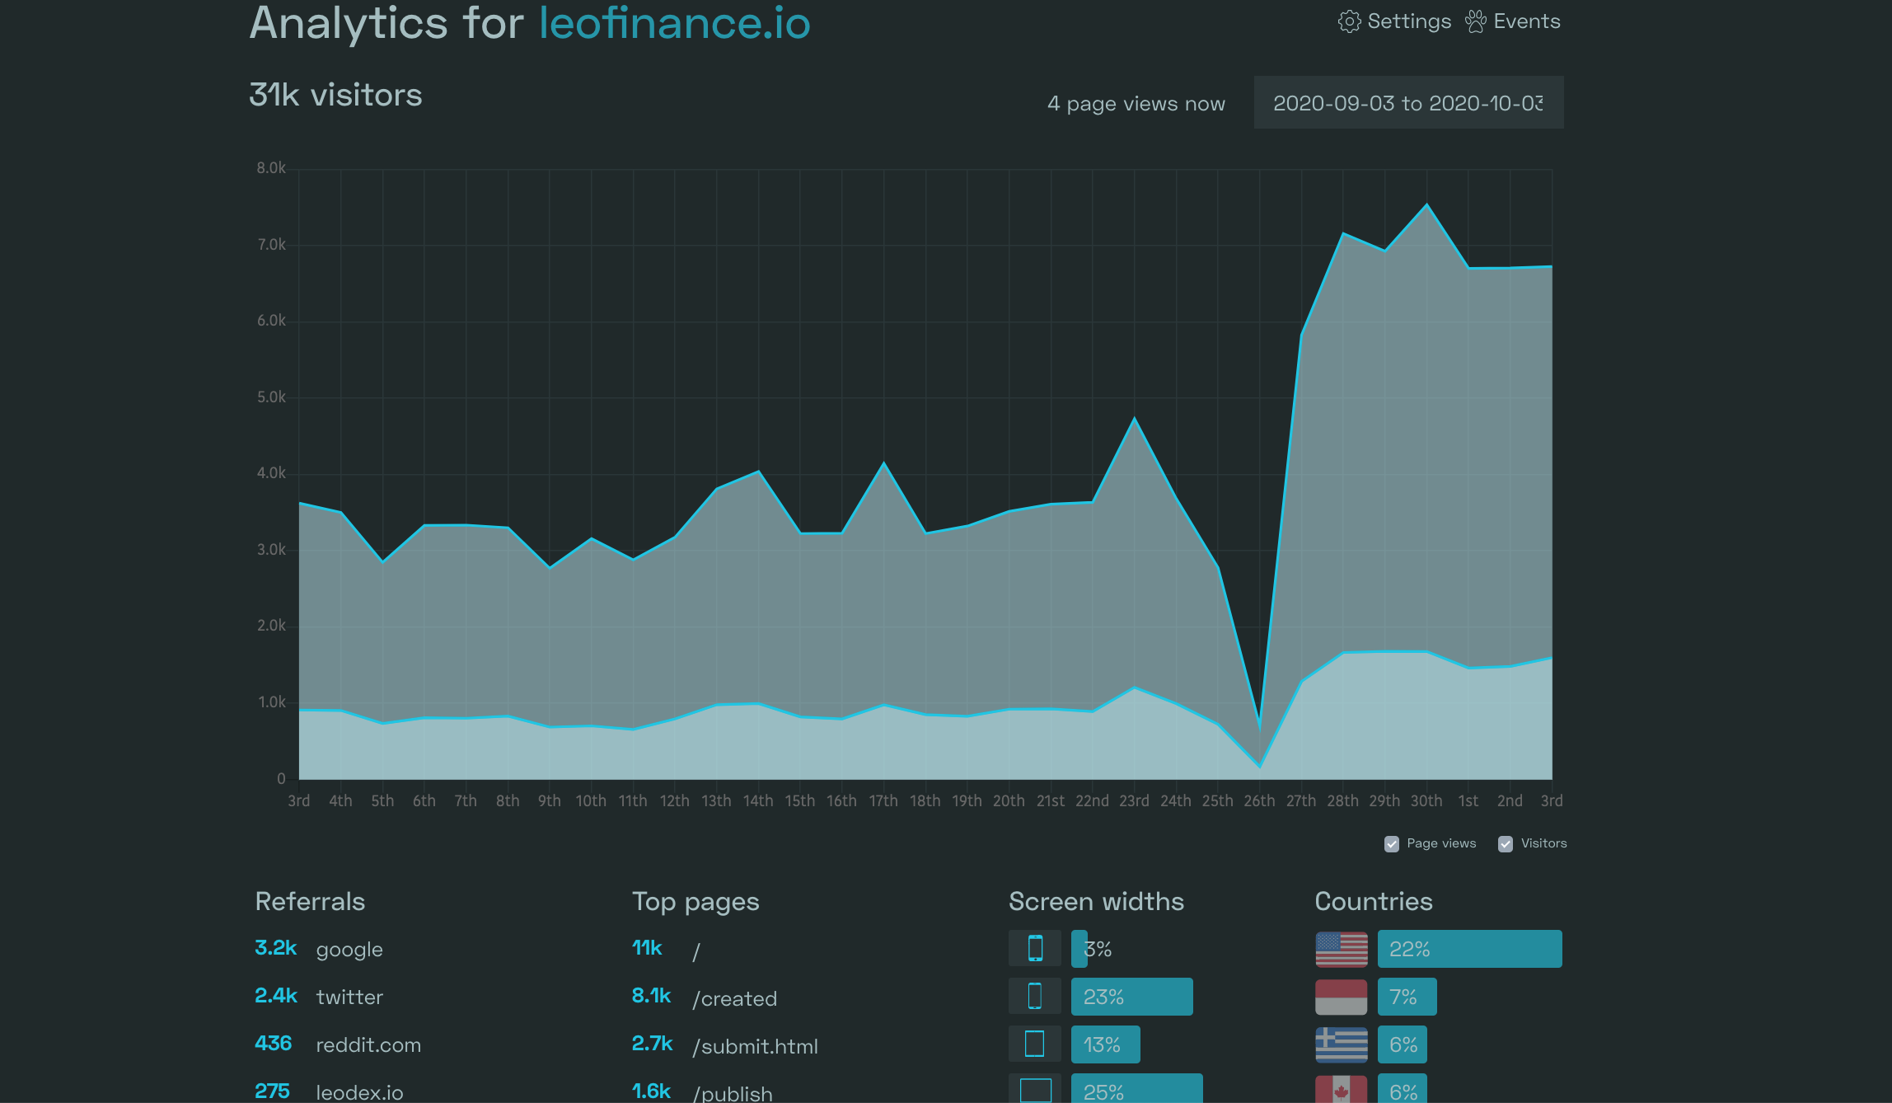Click the 2.4k referral count

pyautogui.click(x=275, y=996)
